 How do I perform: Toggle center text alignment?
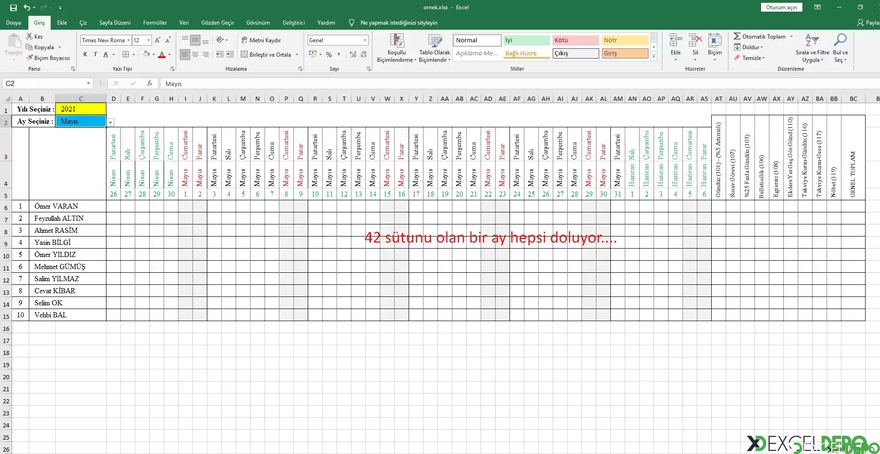pyautogui.click(x=195, y=54)
